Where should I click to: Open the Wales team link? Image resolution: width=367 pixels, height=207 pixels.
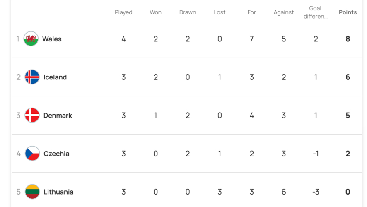coord(52,39)
